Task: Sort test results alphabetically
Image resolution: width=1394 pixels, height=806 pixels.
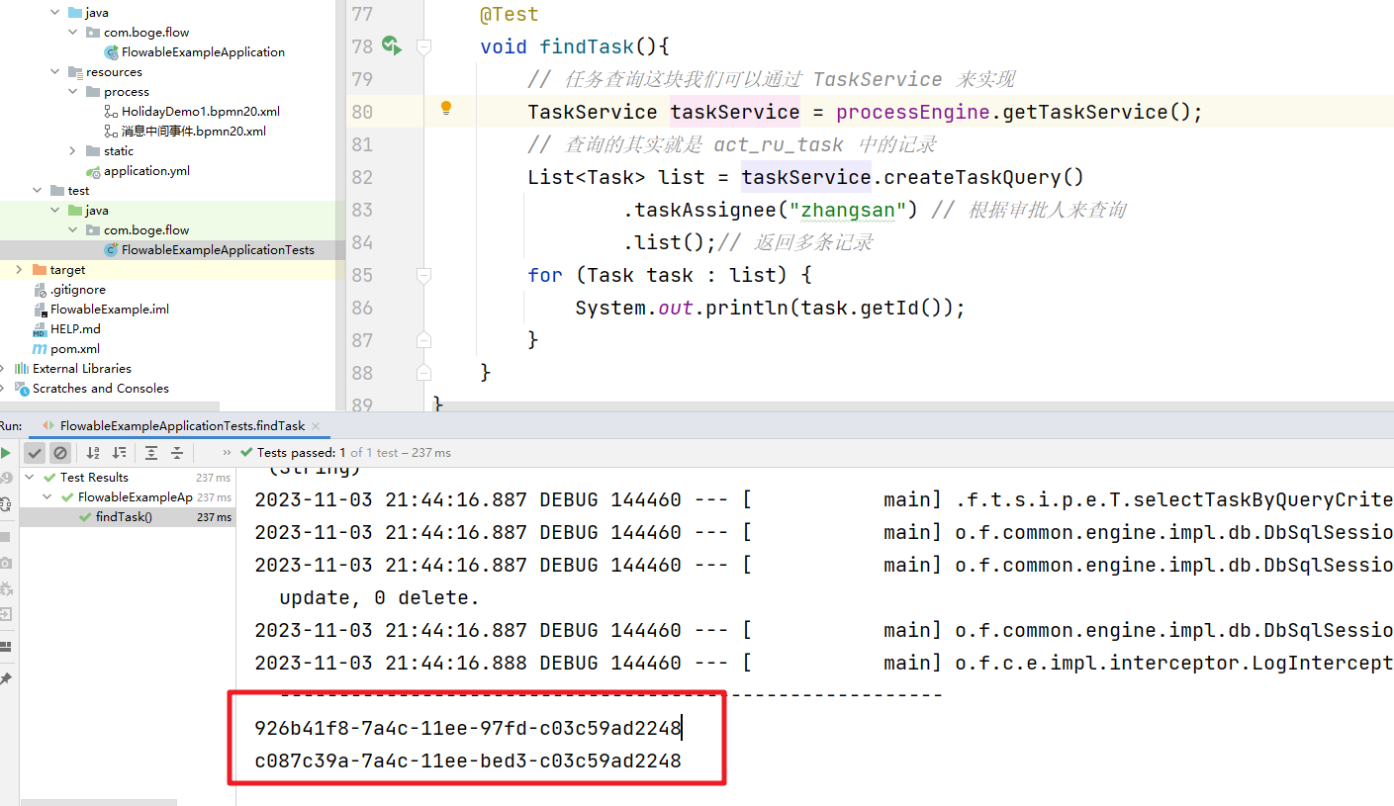Action: pos(93,453)
